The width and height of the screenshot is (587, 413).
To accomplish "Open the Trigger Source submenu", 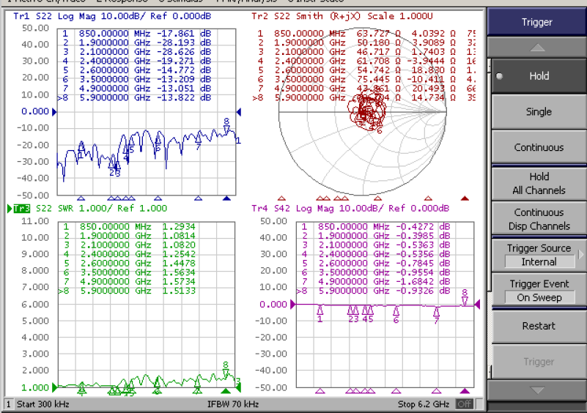I will (539, 255).
